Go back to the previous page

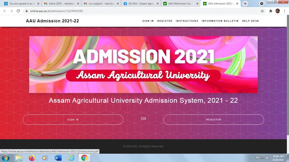coord(5,11)
